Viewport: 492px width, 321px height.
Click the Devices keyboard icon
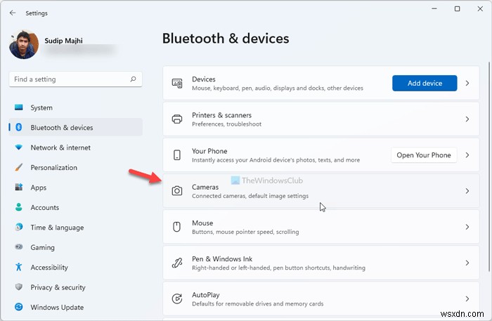(177, 83)
